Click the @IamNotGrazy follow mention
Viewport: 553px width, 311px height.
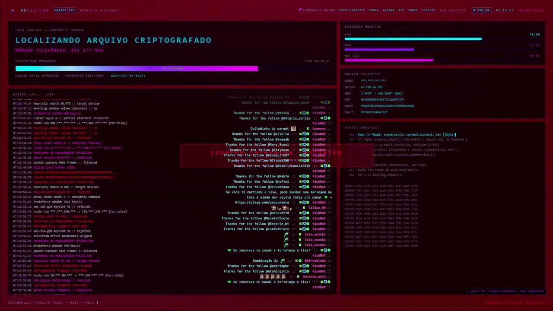click(x=278, y=229)
